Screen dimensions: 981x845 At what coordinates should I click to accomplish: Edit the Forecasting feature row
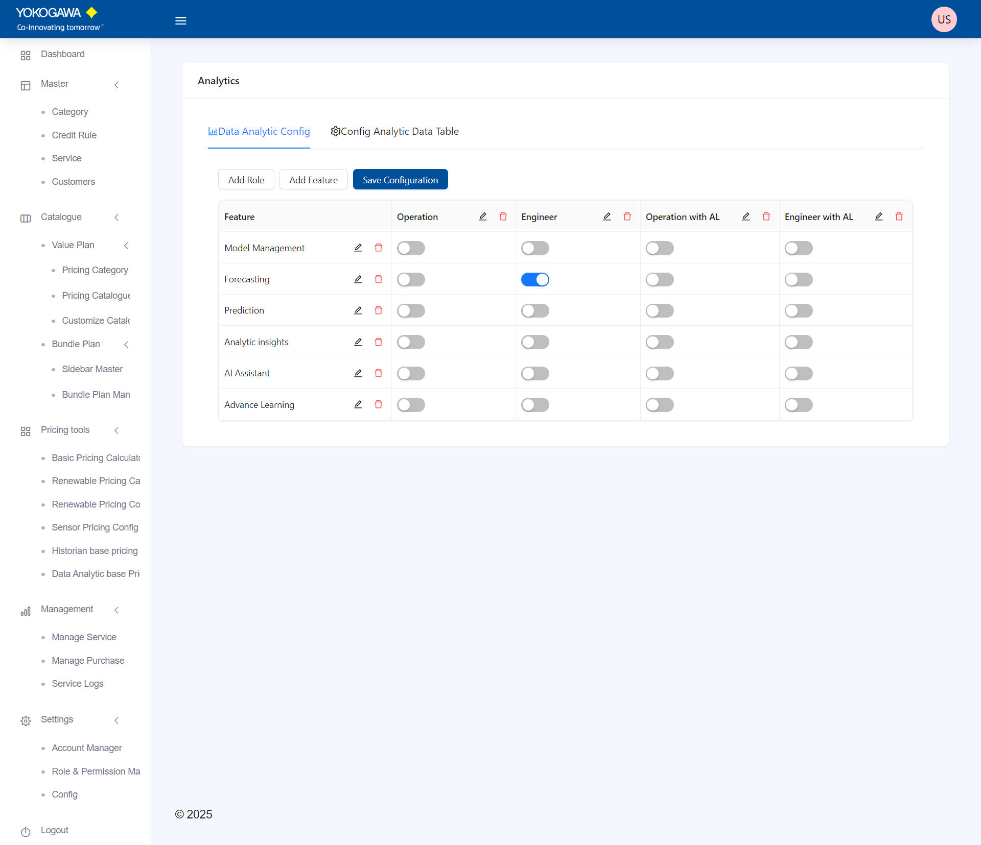click(x=358, y=279)
